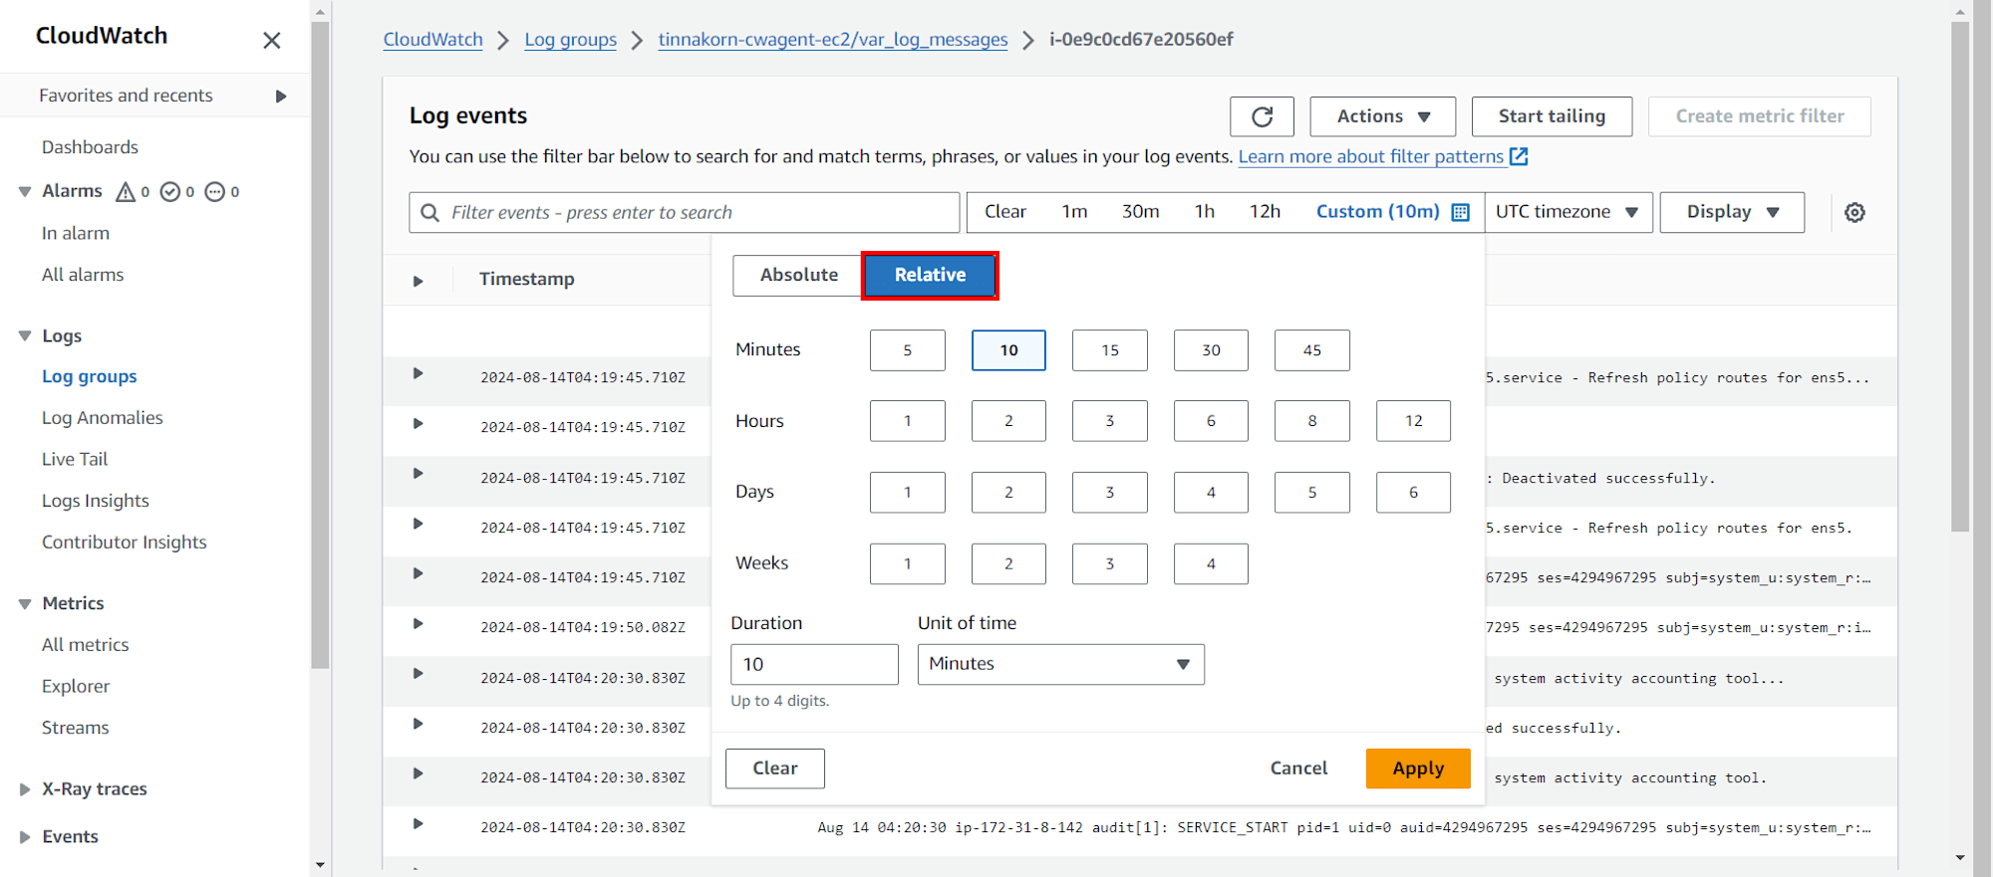
Task: Close the CloudWatch navigation sidebar
Action: point(272,41)
